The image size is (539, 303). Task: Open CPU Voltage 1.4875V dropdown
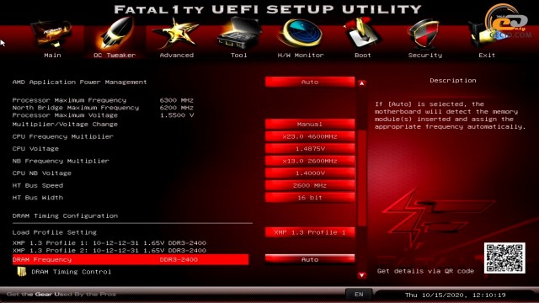coord(310,148)
